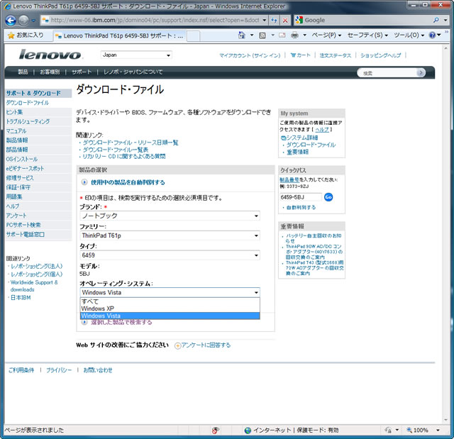The height and width of the screenshot is (439, 454).
Task: Click レノボ・ジャパンについて navigation item
Action: click(x=133, y=72)
